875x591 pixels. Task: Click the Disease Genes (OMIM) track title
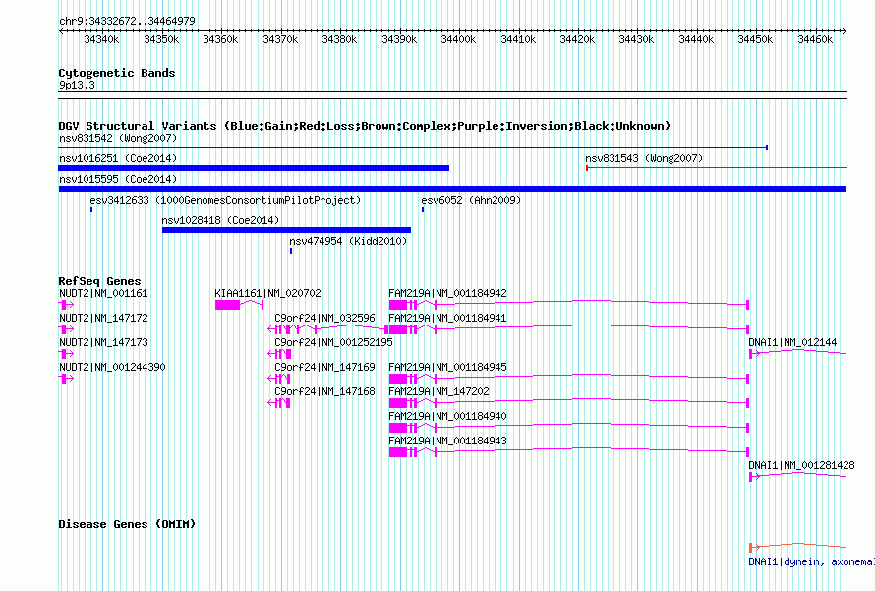[x=127, y=524]
